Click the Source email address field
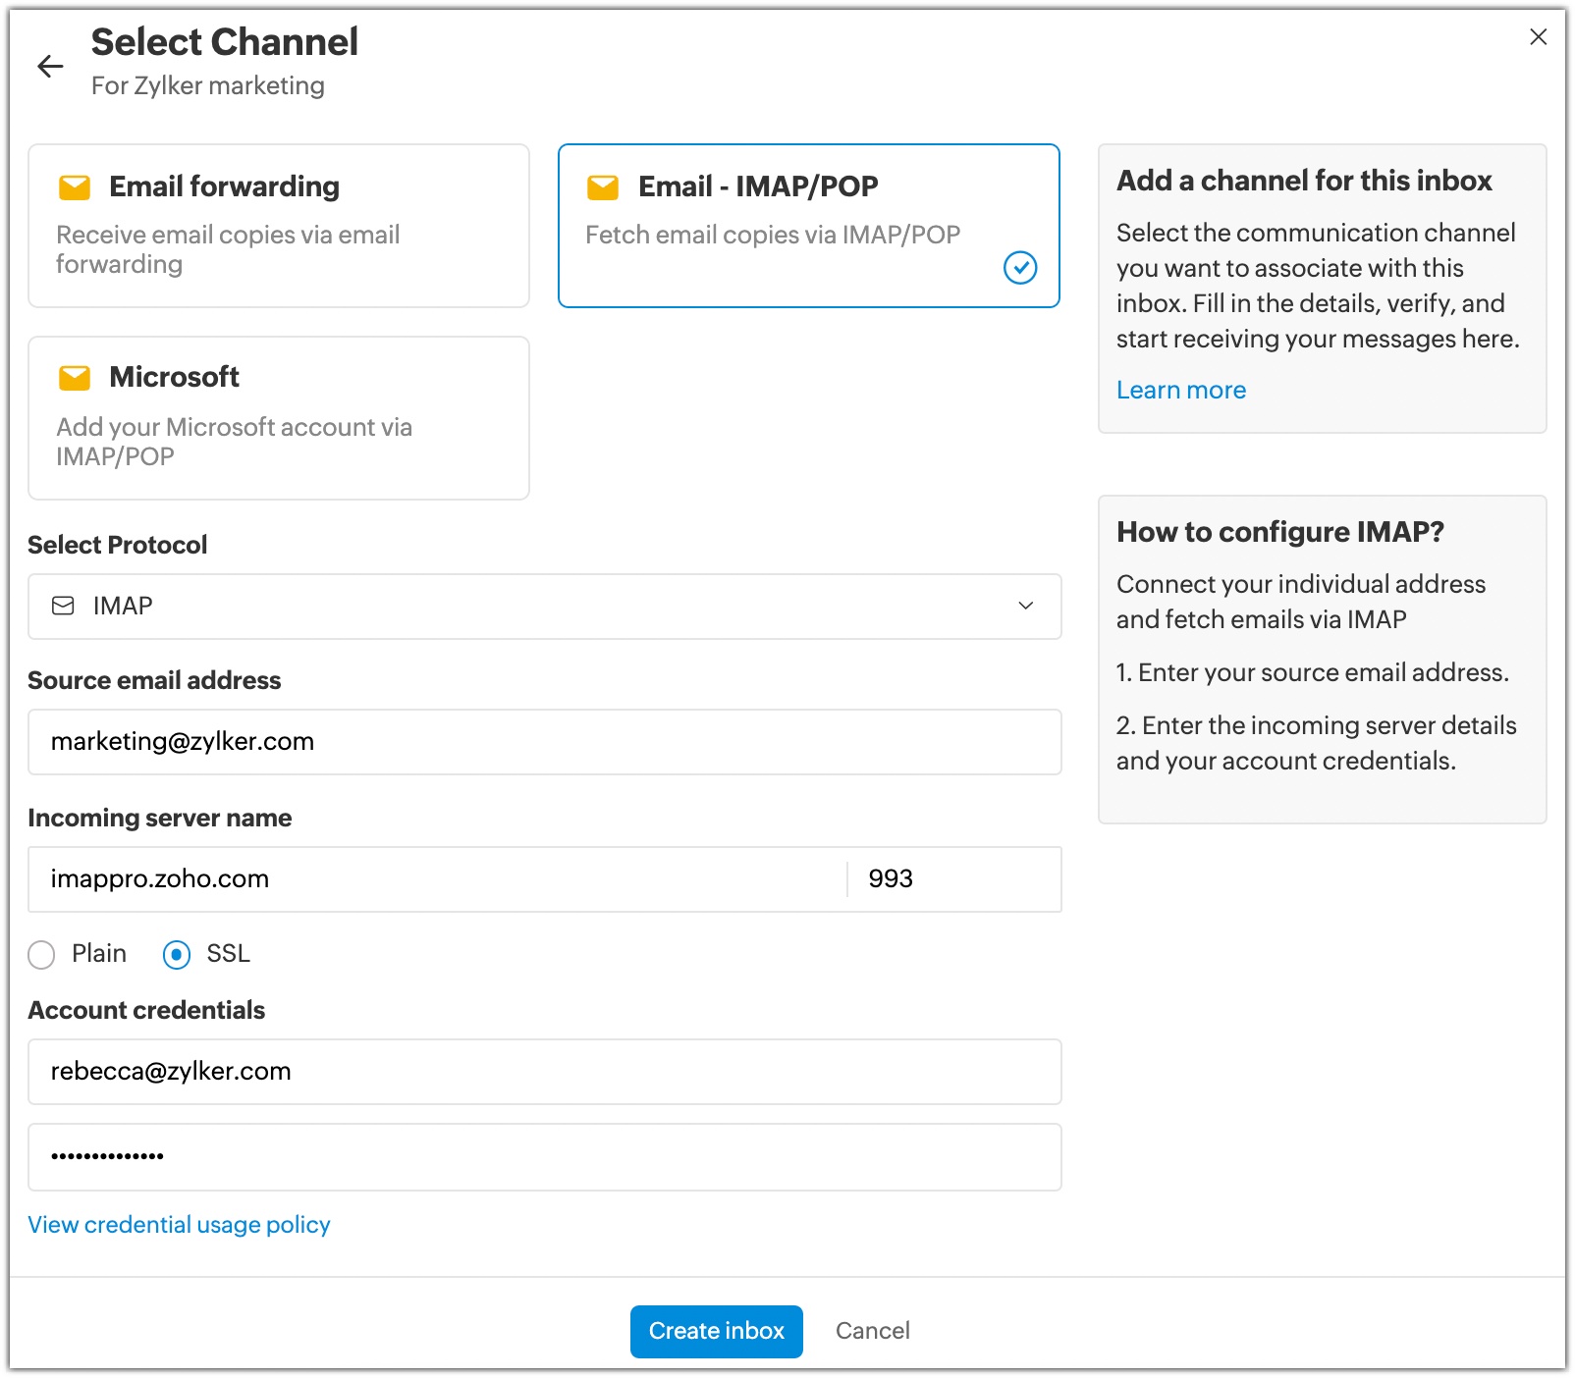Screen dimensions: 1575x1378 click(x=544, y=742)
